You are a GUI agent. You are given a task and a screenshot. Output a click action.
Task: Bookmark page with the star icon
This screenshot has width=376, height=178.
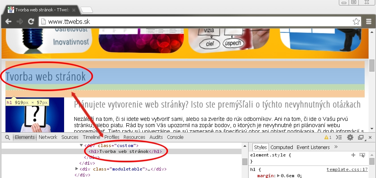point(356,22)
